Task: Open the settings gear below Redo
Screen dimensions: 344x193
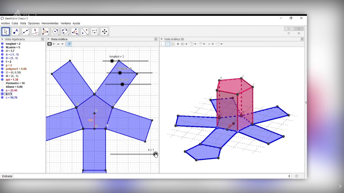Action: pyautogui.click(x=299, y=34)
